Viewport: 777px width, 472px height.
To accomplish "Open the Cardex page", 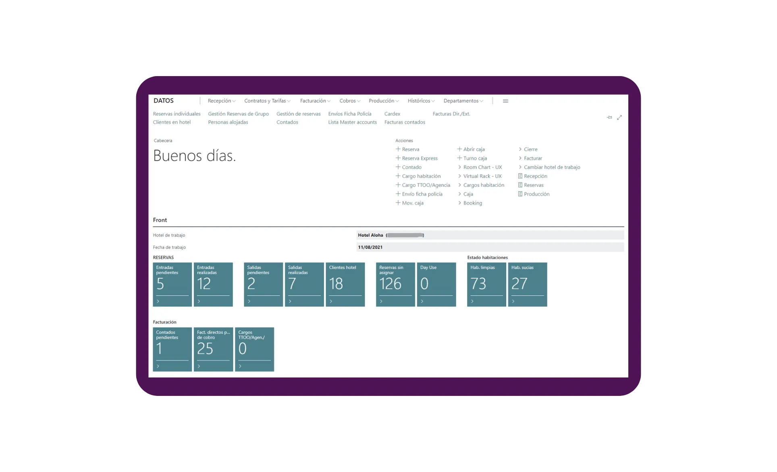I will click(392, 114).
